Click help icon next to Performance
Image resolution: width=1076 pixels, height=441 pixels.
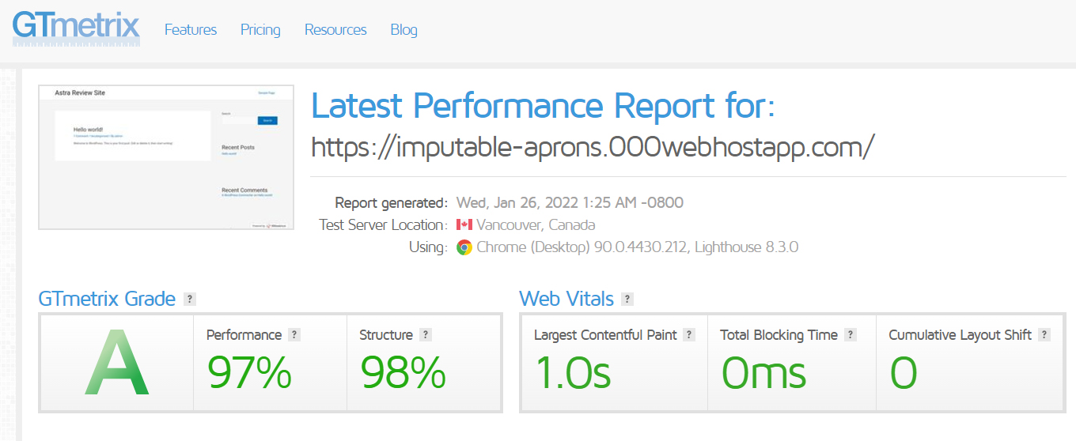coord(294,335)
